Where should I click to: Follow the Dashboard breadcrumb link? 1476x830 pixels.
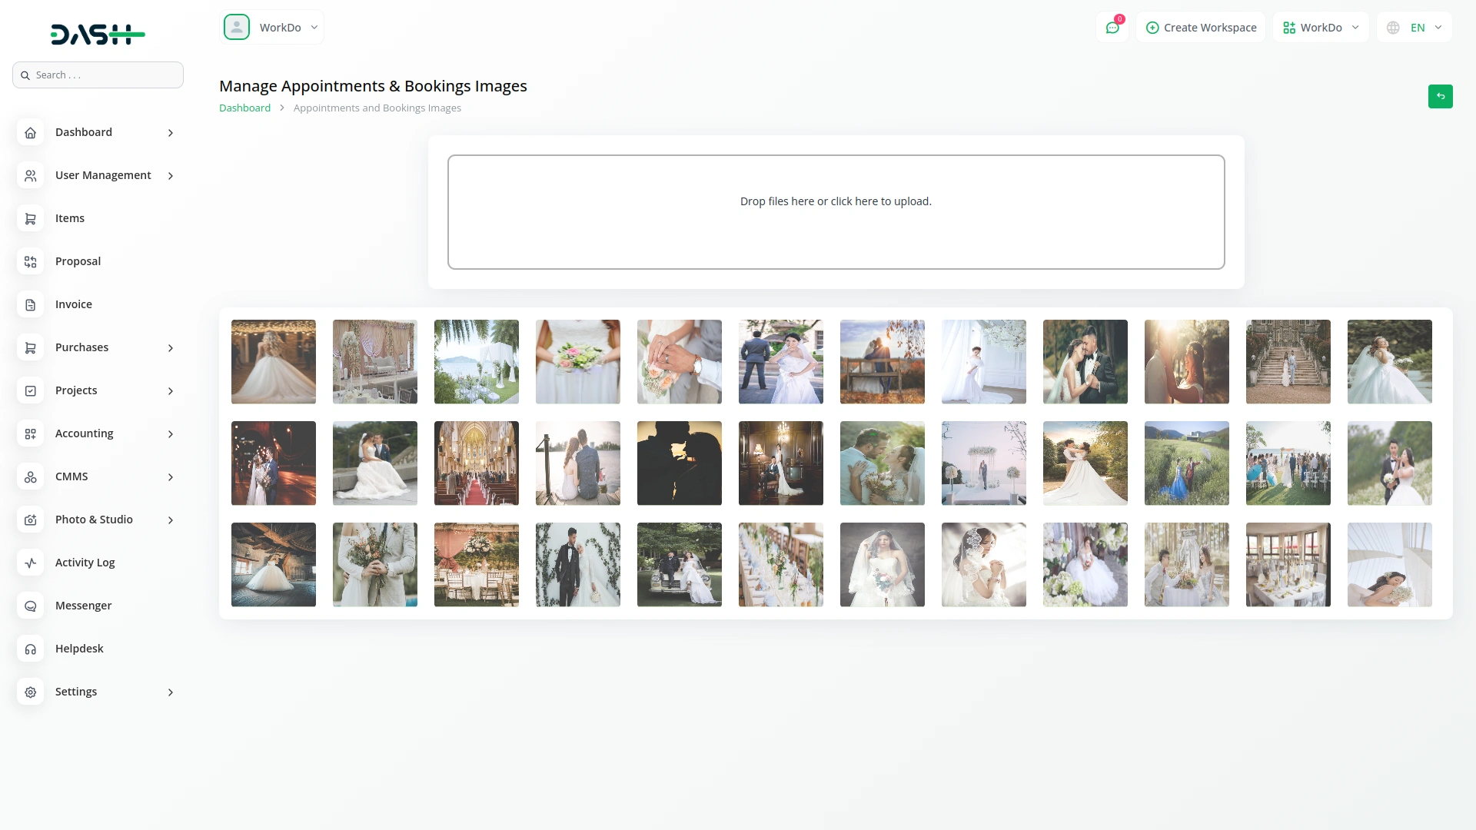click(x=244, y=108)
